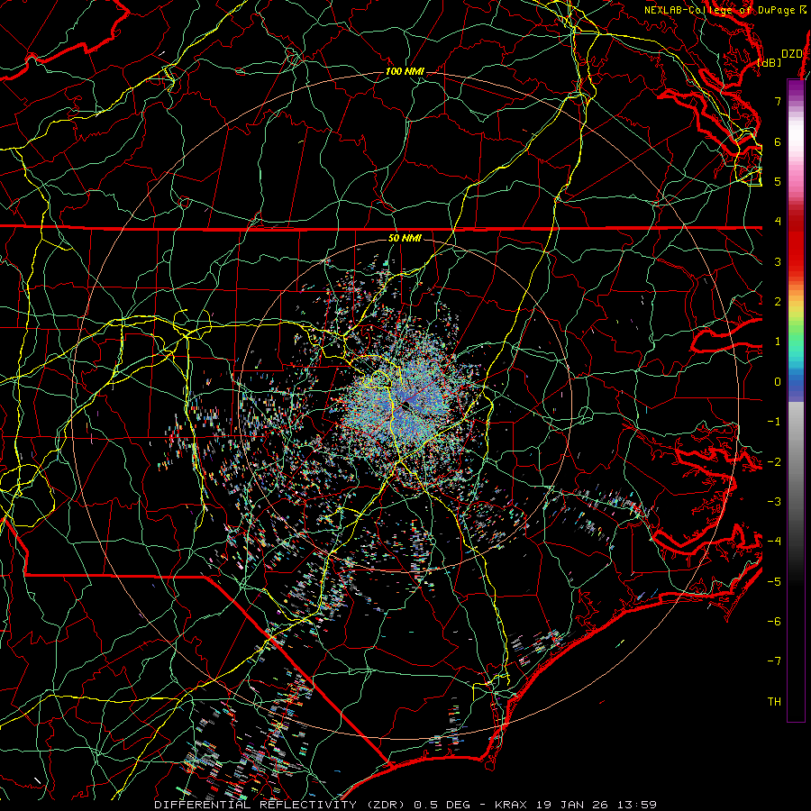This screenshot has height=811, width=811.
Task: Click the positive 4 label on color scale
Action: [x=778, y=222]
